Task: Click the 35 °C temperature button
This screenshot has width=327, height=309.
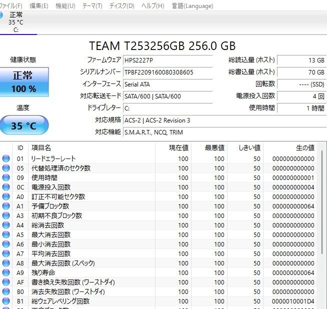Action: pos(24,125)
